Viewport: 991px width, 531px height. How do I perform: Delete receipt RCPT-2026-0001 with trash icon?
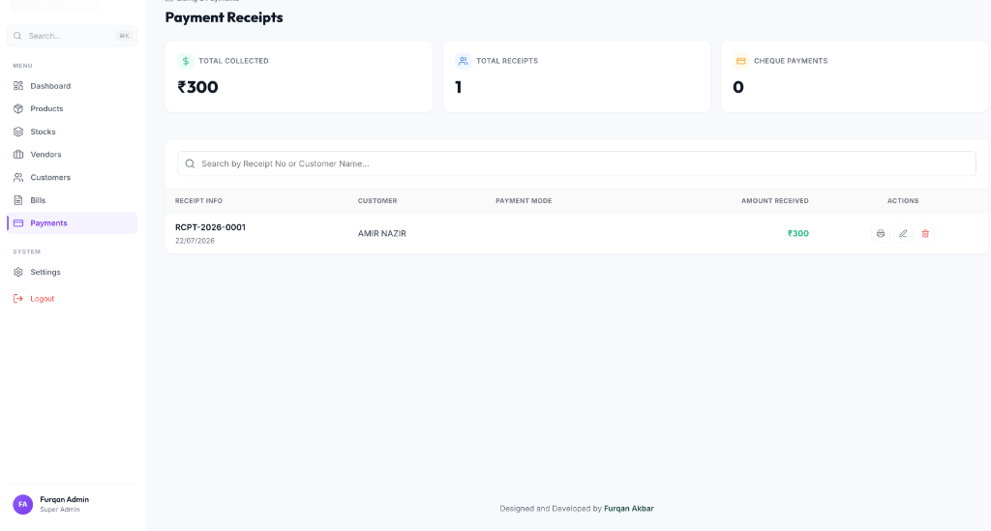[925, 234]
